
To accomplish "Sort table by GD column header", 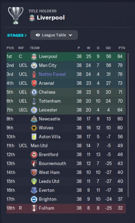I will click(108, 48).
